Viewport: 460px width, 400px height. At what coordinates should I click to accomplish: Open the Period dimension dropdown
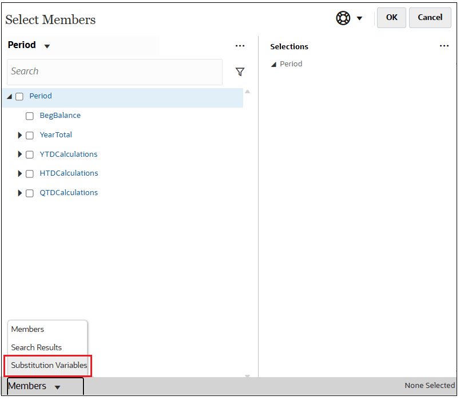point(46,45)
